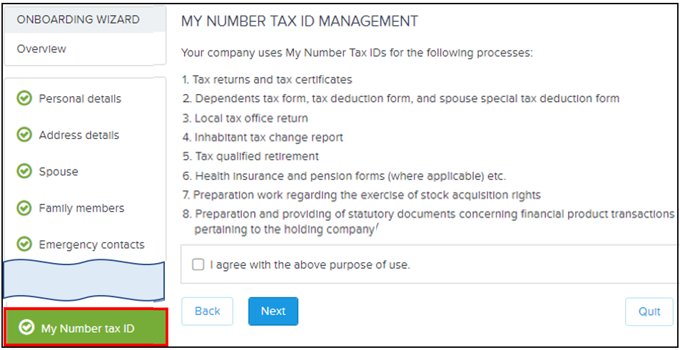The image size is (680, 350).
Task: Quit the onboarding wizard
Action: click(649, 312)
